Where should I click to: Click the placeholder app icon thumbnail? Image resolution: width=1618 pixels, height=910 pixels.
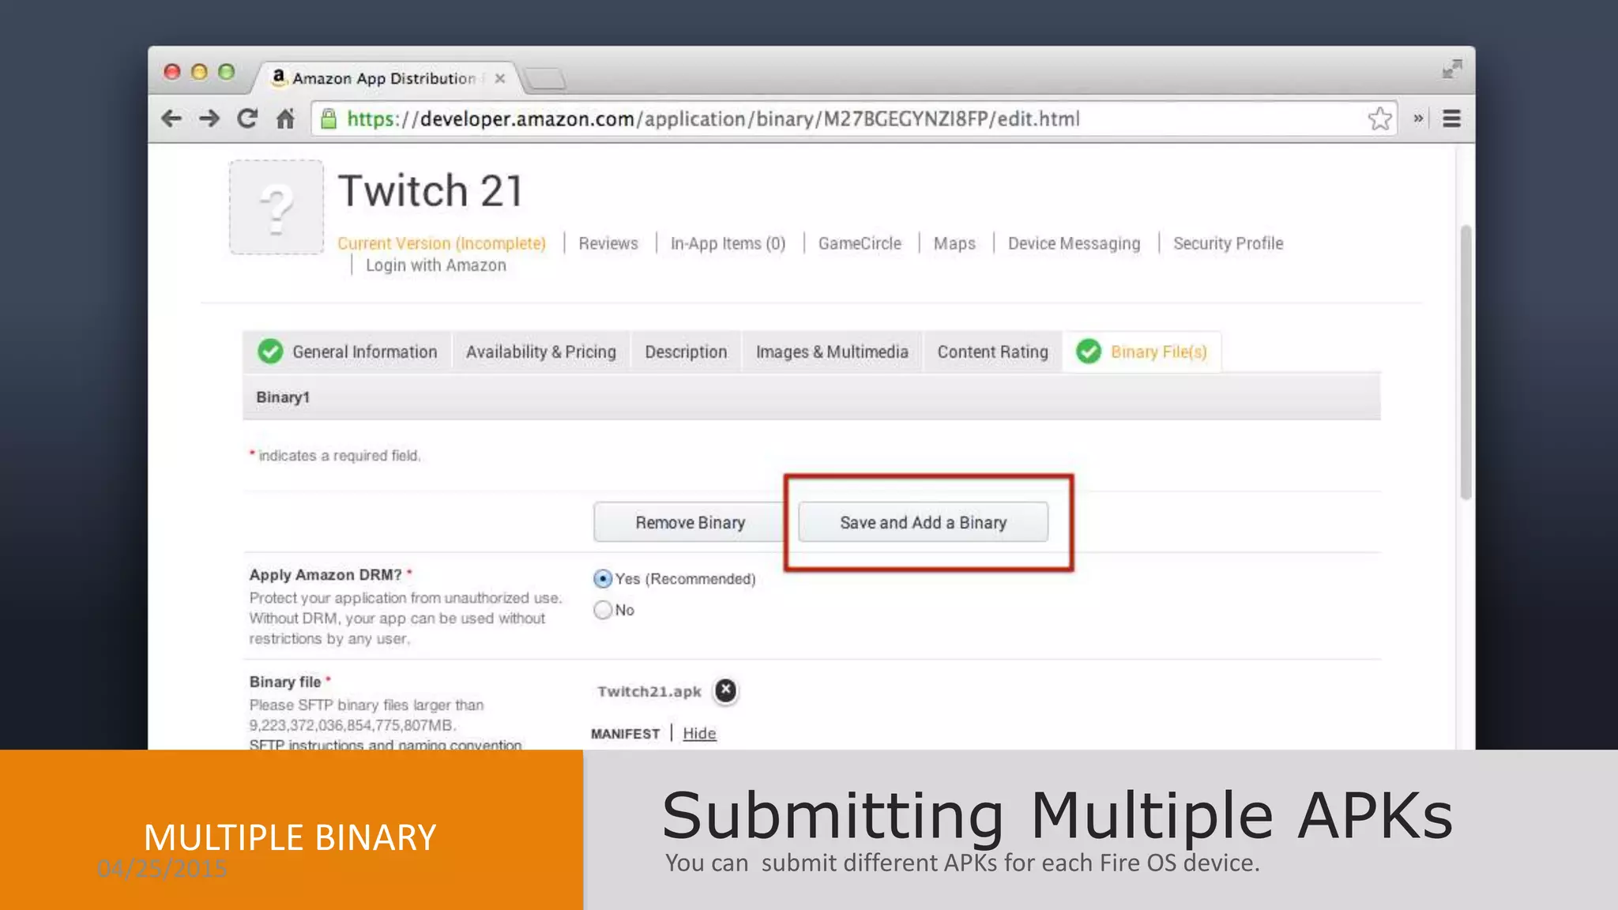pos(277,207)
